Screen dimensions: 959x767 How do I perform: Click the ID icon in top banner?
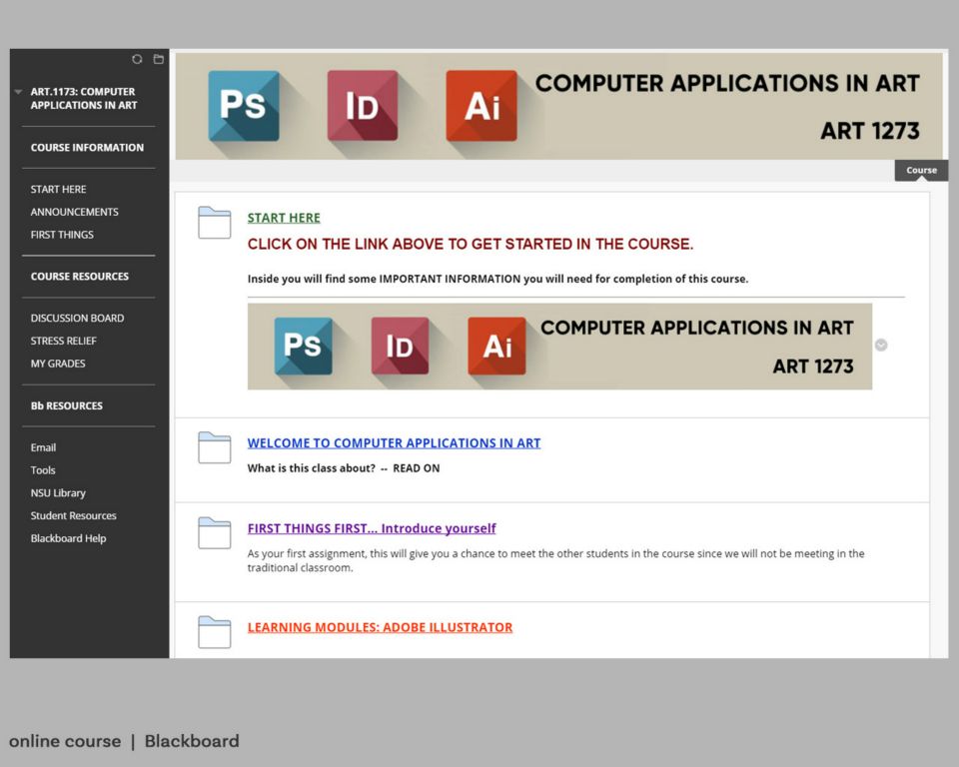tap(362, 106)
